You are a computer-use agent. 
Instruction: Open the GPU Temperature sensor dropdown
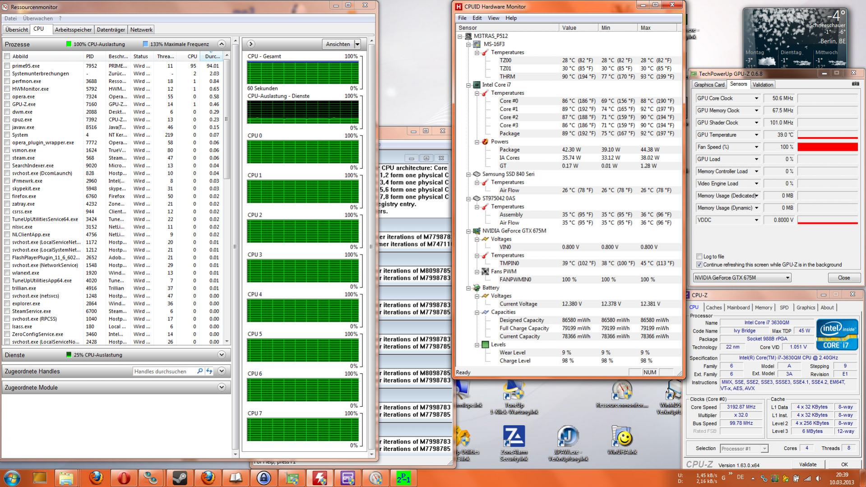click(756, 135)
